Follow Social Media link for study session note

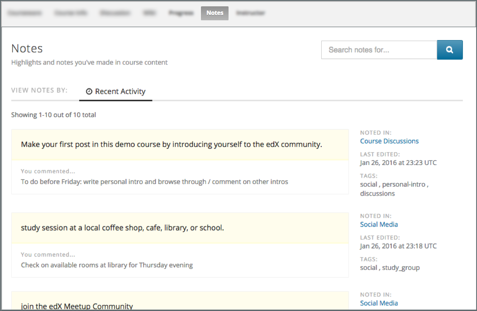pyautogui.click(x=379, y=224)
